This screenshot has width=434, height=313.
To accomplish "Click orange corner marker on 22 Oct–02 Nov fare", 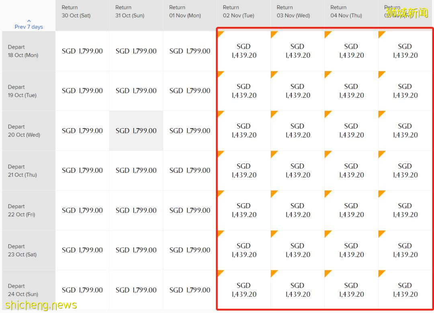I will point(220,193).
